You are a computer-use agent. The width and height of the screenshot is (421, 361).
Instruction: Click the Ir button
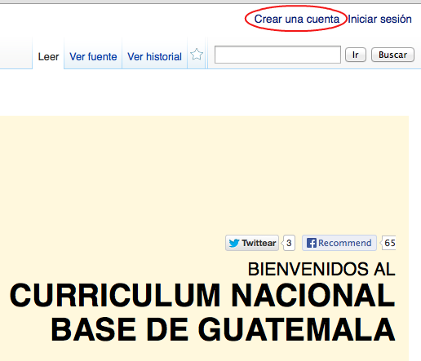point(356,55)
